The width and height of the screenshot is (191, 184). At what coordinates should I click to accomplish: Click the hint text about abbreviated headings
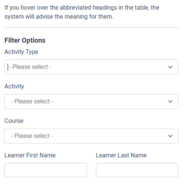82,12
